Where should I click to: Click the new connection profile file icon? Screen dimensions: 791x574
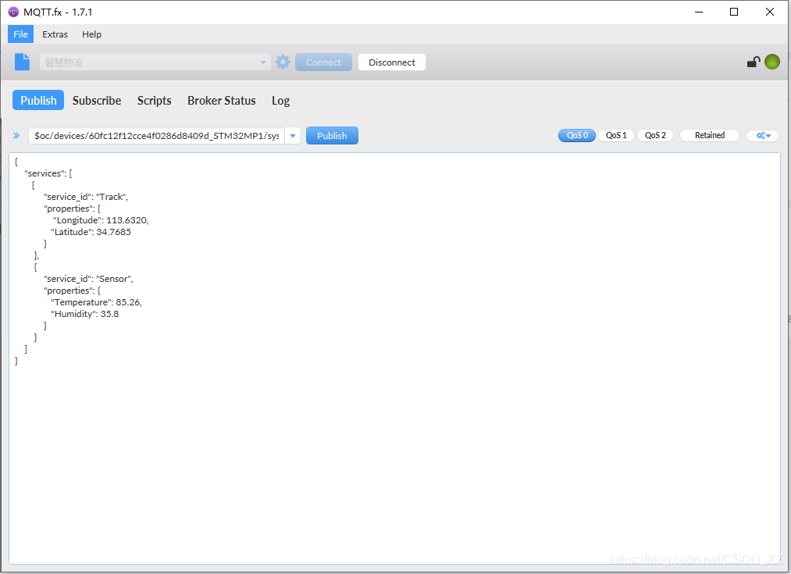tap(22, 62)
